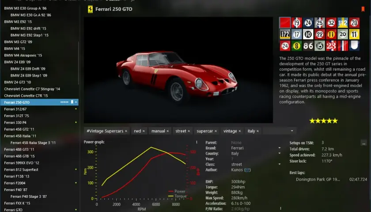Screen dimensions: 371x212
Task: Click the Donington Park GP best lap entry
Action: coord(331,179)
